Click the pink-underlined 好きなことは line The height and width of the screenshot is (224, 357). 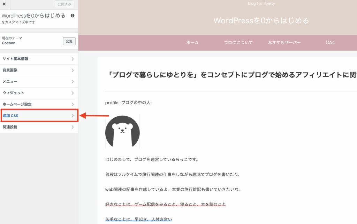point(166,204)
